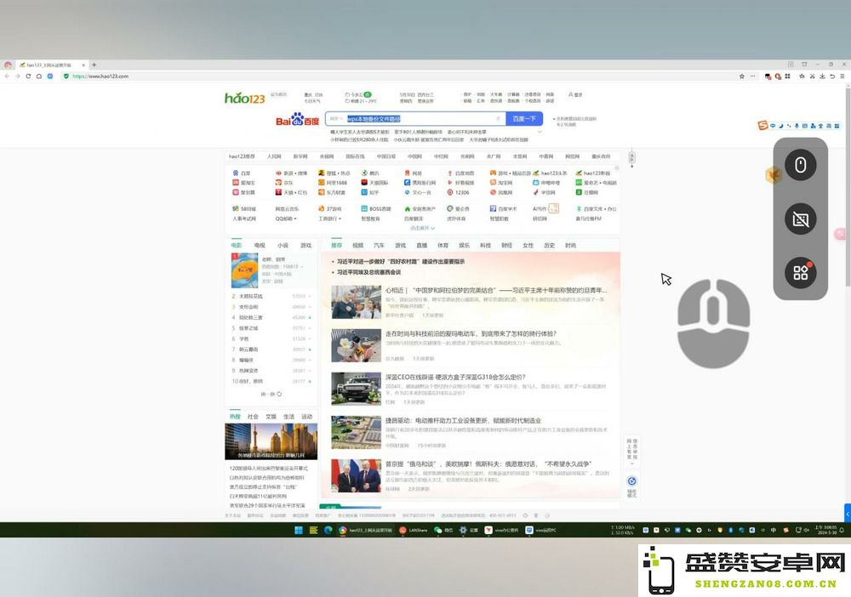Switch to the 生活 hot-search tab

pyautogui.click(x=288, y=417)
